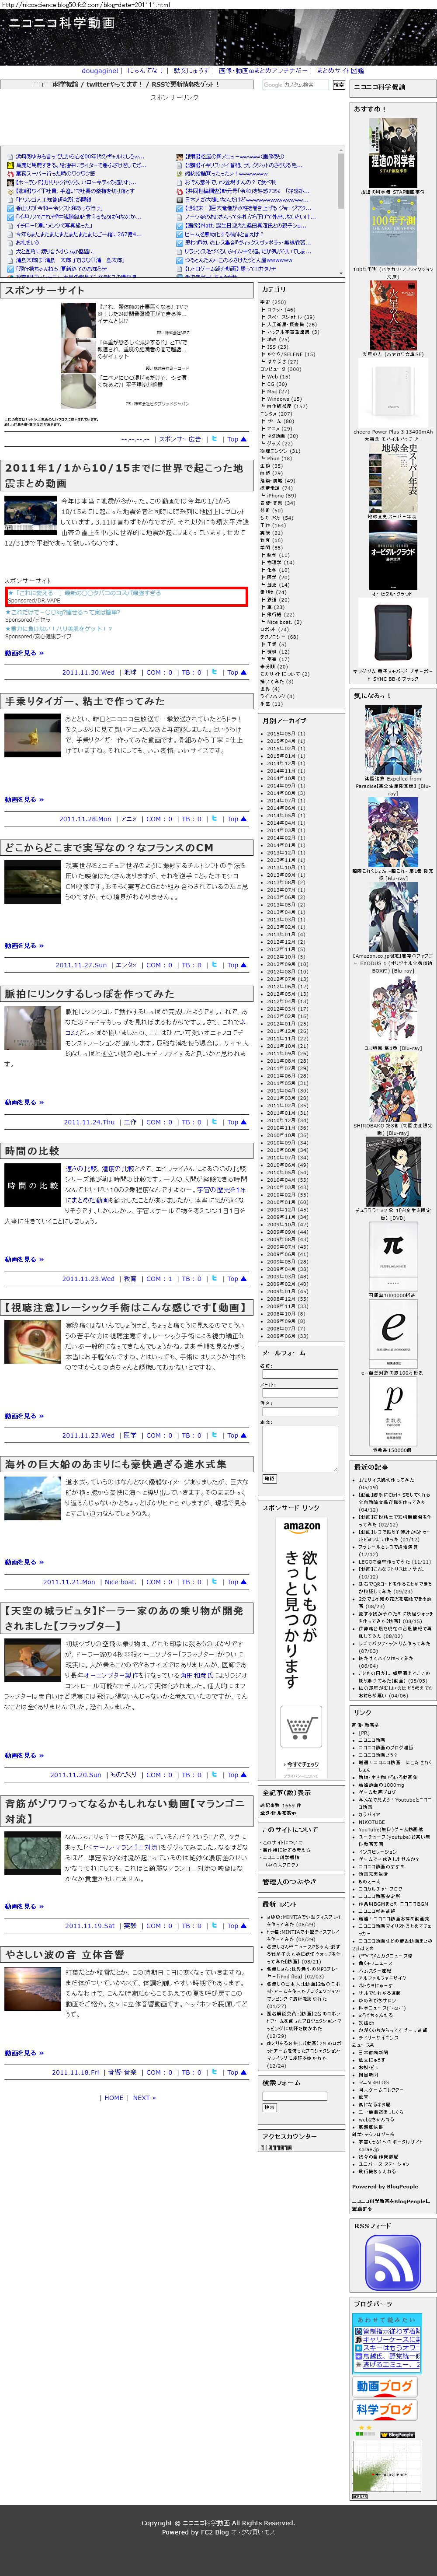Open まとめサイト図鑑 in the top navigation
437x2576 pixels.
point(340,71)
